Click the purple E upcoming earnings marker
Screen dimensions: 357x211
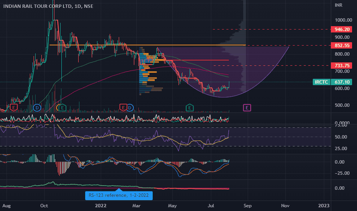click(247, 107)
